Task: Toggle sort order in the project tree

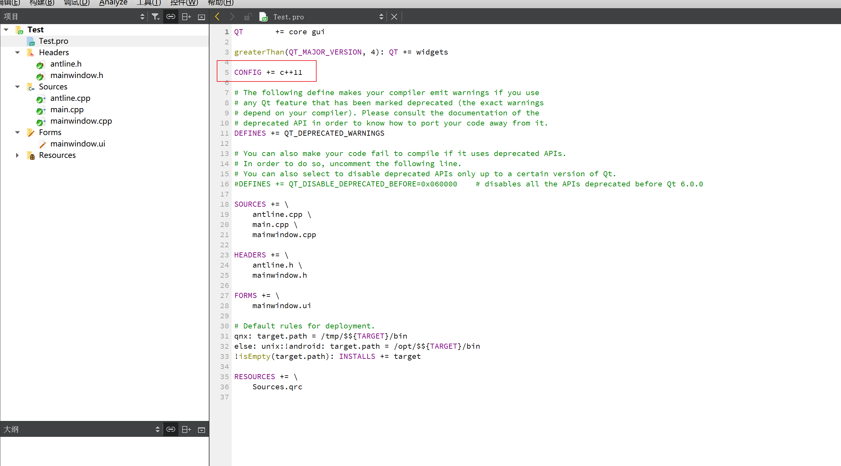Action: 143,16
